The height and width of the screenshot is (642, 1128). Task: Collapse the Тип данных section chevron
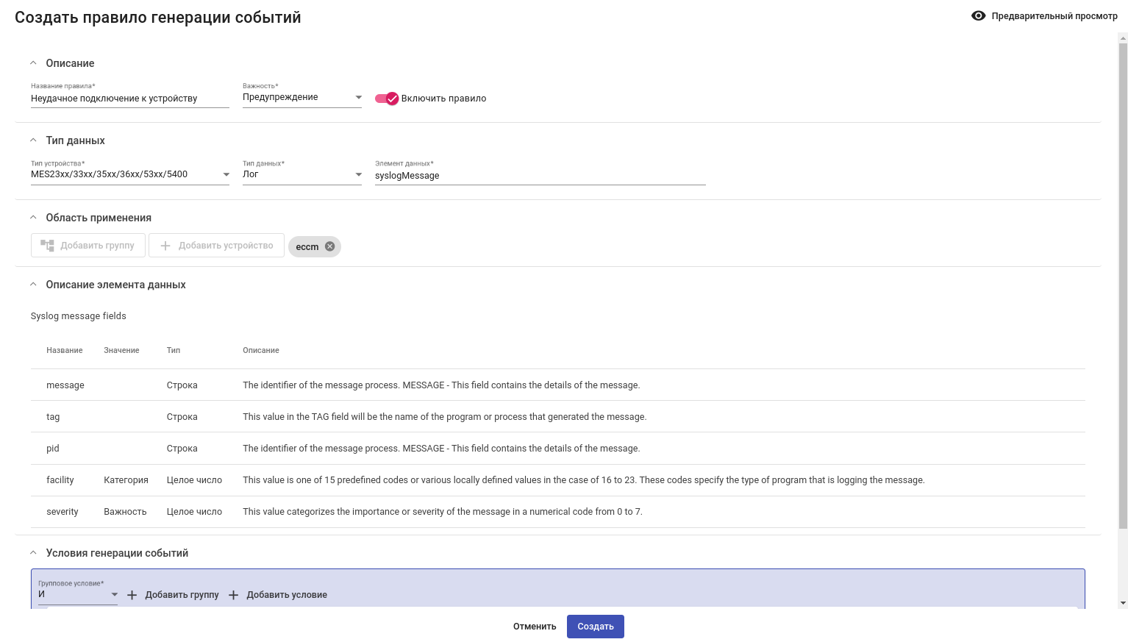(33, 140)
